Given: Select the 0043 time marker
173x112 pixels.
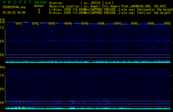Looking at the screenshot, I should pos(52,23).
